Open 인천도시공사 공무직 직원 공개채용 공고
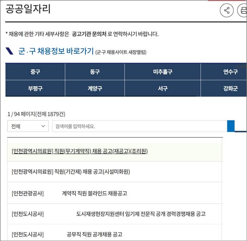Viewport: 247px width, 241px height. [67, 234]
